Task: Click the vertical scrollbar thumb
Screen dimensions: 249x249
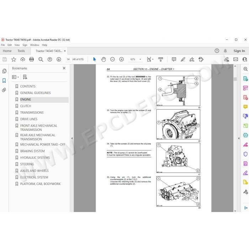Action: tap(235, 79)
